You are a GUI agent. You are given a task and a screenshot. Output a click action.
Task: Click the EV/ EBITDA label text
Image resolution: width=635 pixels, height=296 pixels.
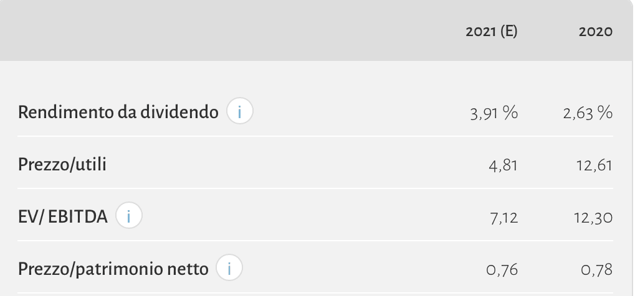[x=63, y=217]
